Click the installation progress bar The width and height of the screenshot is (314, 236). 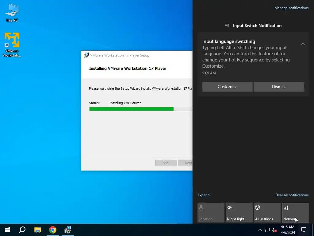140,109
